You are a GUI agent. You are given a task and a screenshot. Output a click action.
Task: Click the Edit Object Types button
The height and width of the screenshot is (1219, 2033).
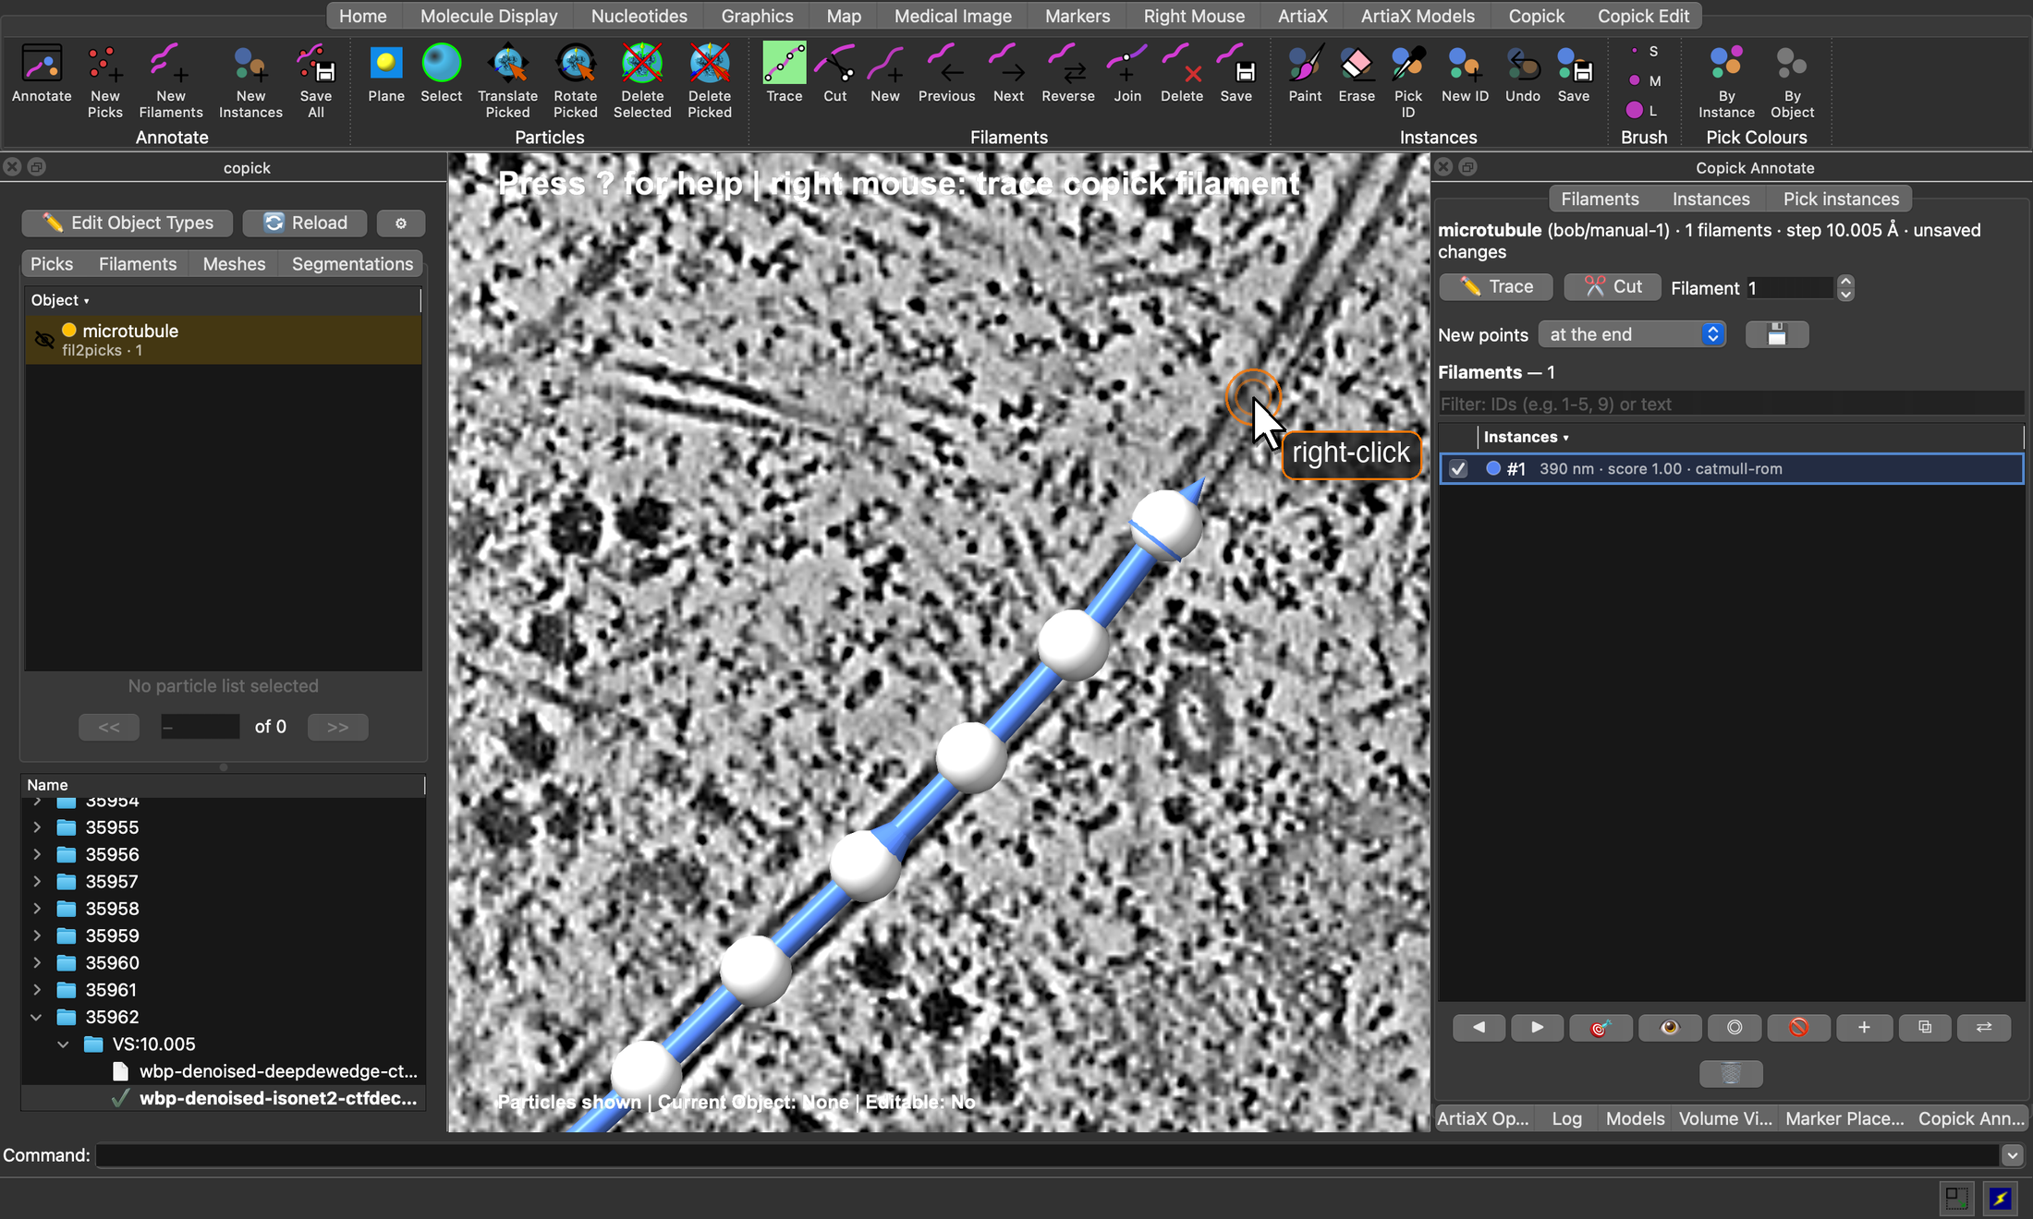click(128, 223)
